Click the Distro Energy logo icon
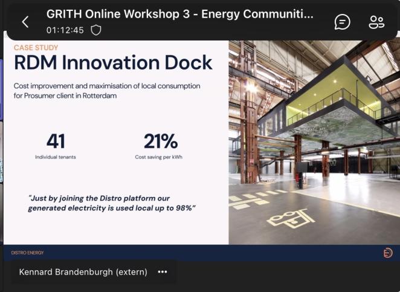Viewport: 400px width, 292px height. 388,253
